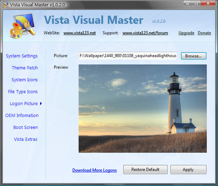Viewport: 218px width, 186px height.
Task: Go to the System Icons section
Action: coord(24,80)
